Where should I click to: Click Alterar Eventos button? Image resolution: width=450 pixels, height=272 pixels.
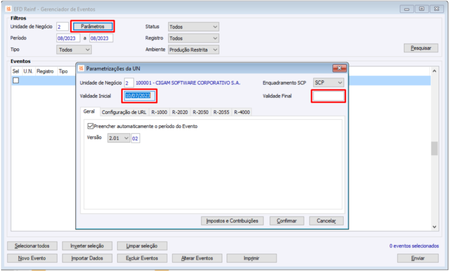pyautogui.click(x=197, y=259)
